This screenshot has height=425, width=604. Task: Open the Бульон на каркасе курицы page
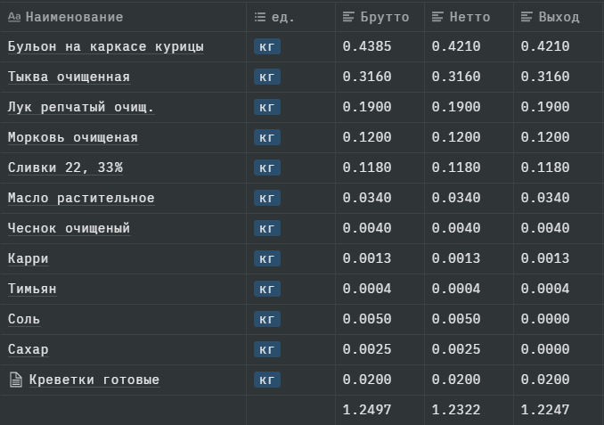(106, 46)
